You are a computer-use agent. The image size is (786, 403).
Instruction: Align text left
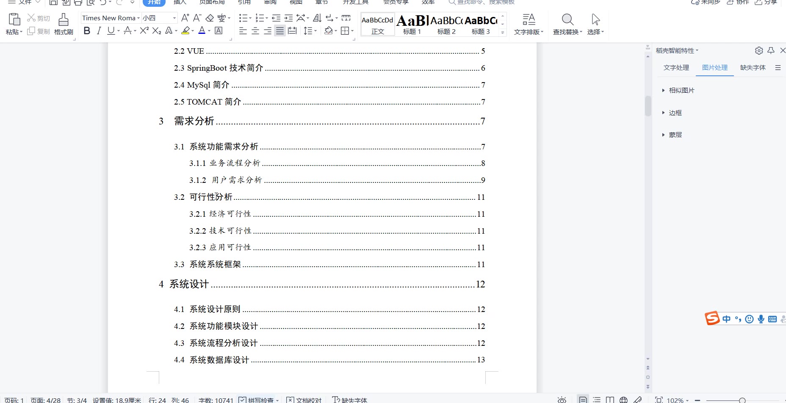(x=243, y=30)
